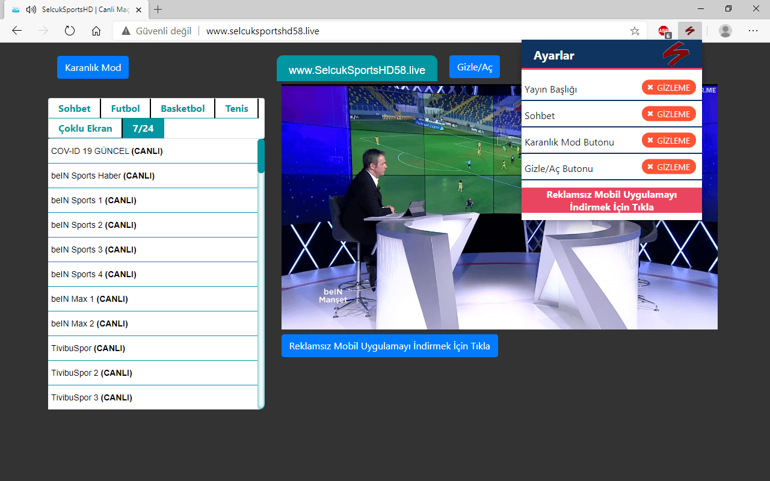
Task: Toggle GİZLEME for Karanlık Mod Butonu
Action: [669, 140]
